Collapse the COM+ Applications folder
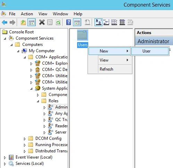The height and width of the screenshot is (168, 173). (x=25, y=57)
